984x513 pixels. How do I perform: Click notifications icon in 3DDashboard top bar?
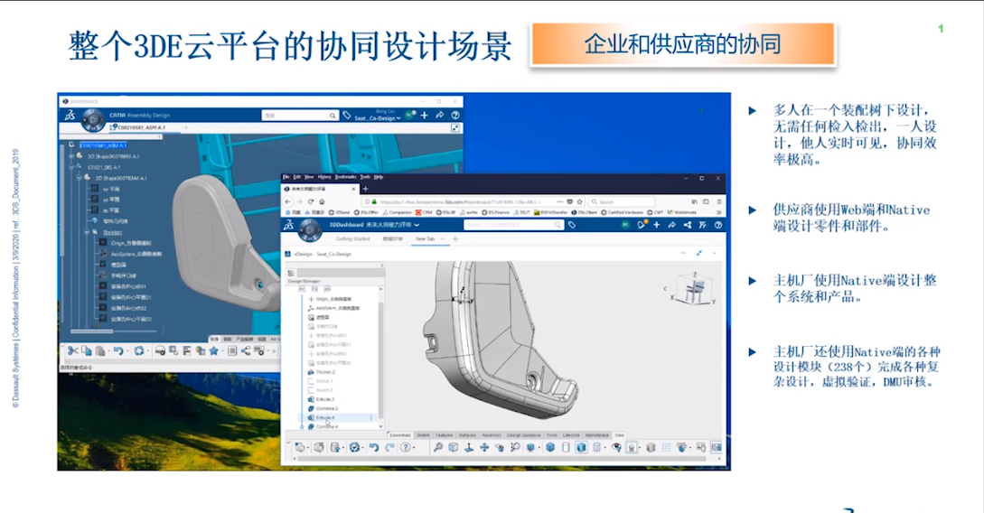(641, 225)
